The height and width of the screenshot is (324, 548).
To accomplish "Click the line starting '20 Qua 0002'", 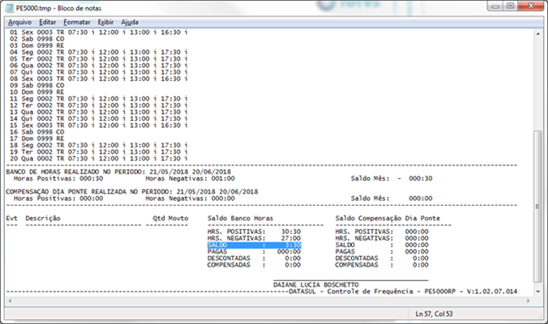I will pos(99,158).
